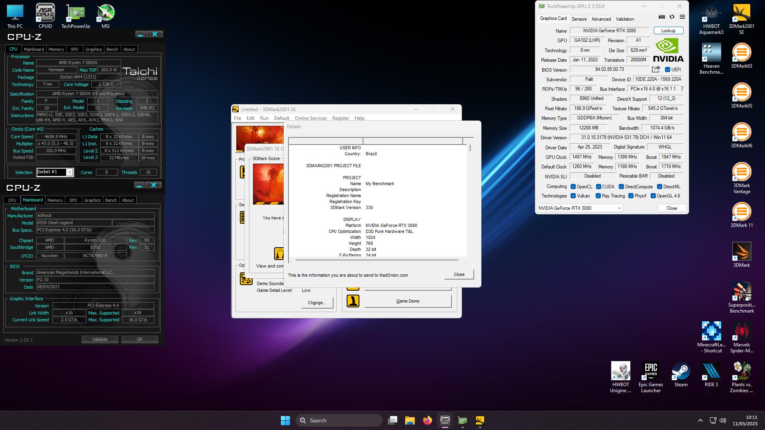Click Details vertical scrollbar thumb
This screenshot has height=430, width=765.
(470, 148)
